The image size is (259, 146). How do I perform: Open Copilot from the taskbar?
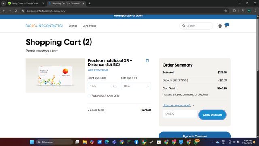pyautogui.click(x=92, y=142)
